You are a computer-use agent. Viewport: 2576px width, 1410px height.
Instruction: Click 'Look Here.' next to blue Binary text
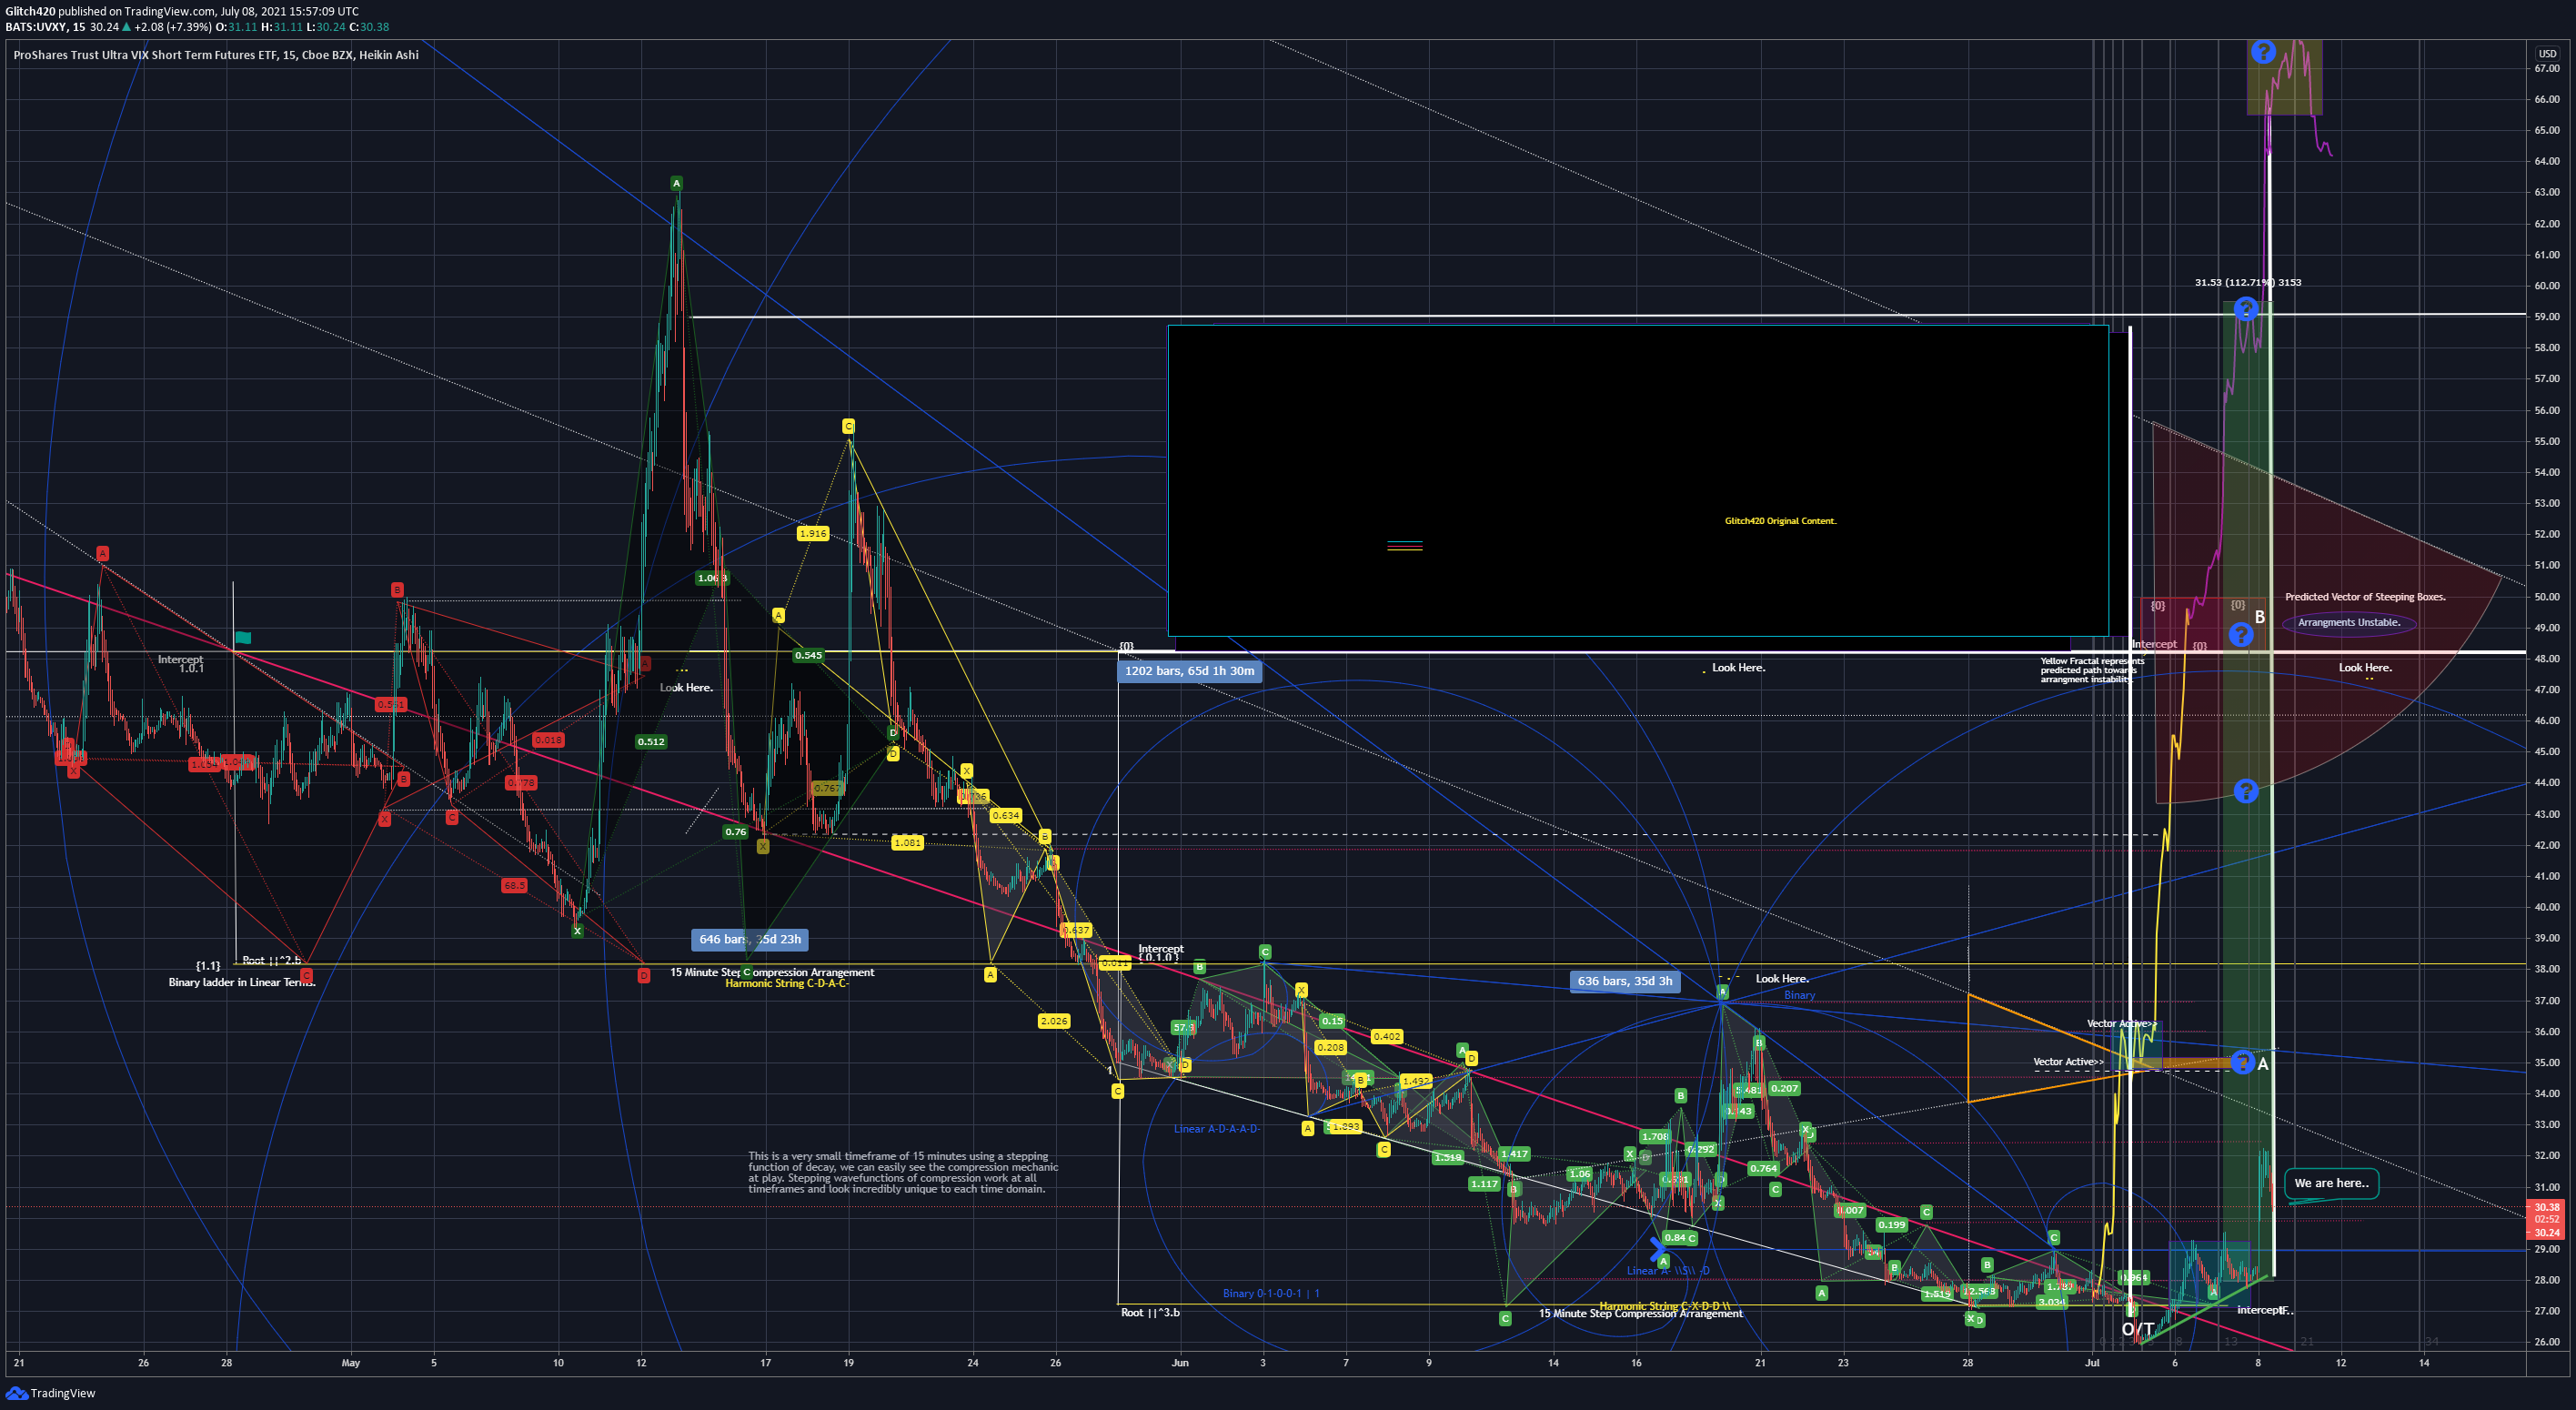tap(1782, 979)
